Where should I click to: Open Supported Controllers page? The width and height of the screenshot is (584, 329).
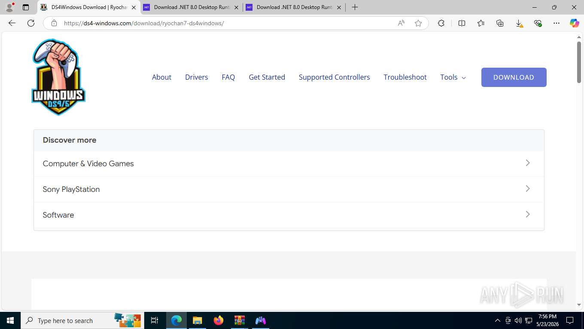(334, 77)
